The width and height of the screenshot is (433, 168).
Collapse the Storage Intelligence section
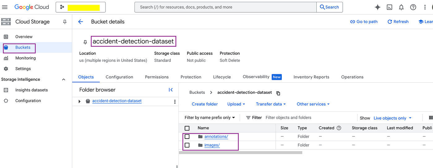64,80
